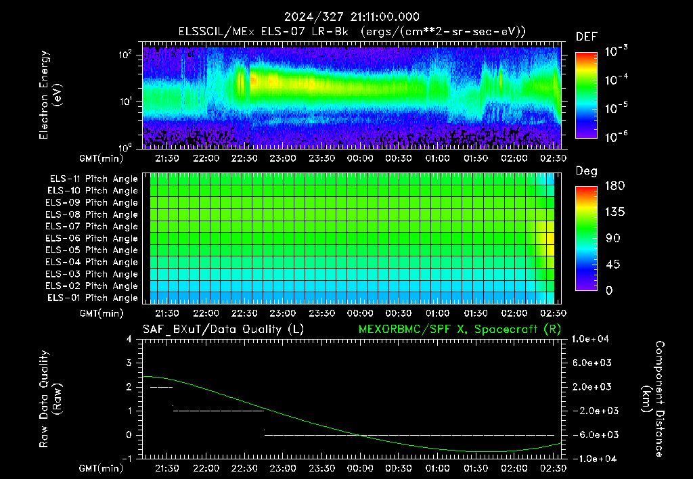The width and height of the screenshot is (693, 479).
Task: Click the 10^1 tick on the electron energy axis
Action: (x=125, y=101)
